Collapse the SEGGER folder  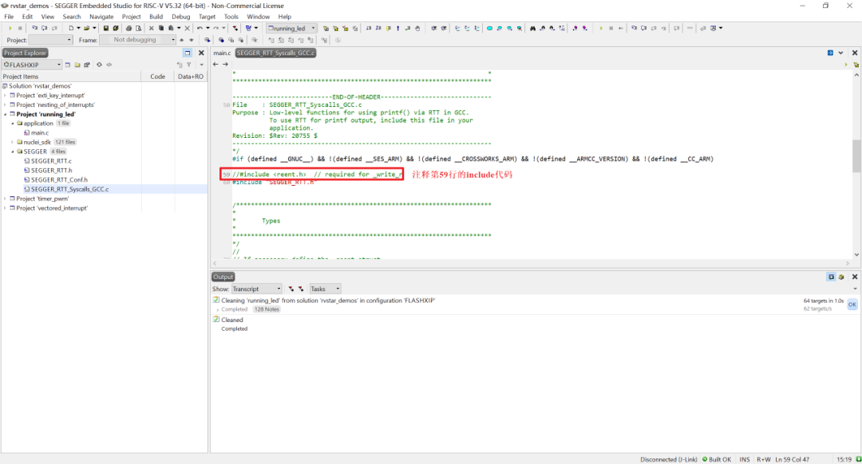[x=13, y=151]
